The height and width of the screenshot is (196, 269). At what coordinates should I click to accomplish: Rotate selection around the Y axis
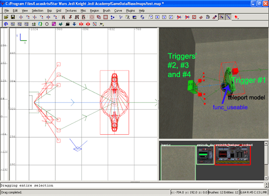pyautogui.click(x=42, y=17)
